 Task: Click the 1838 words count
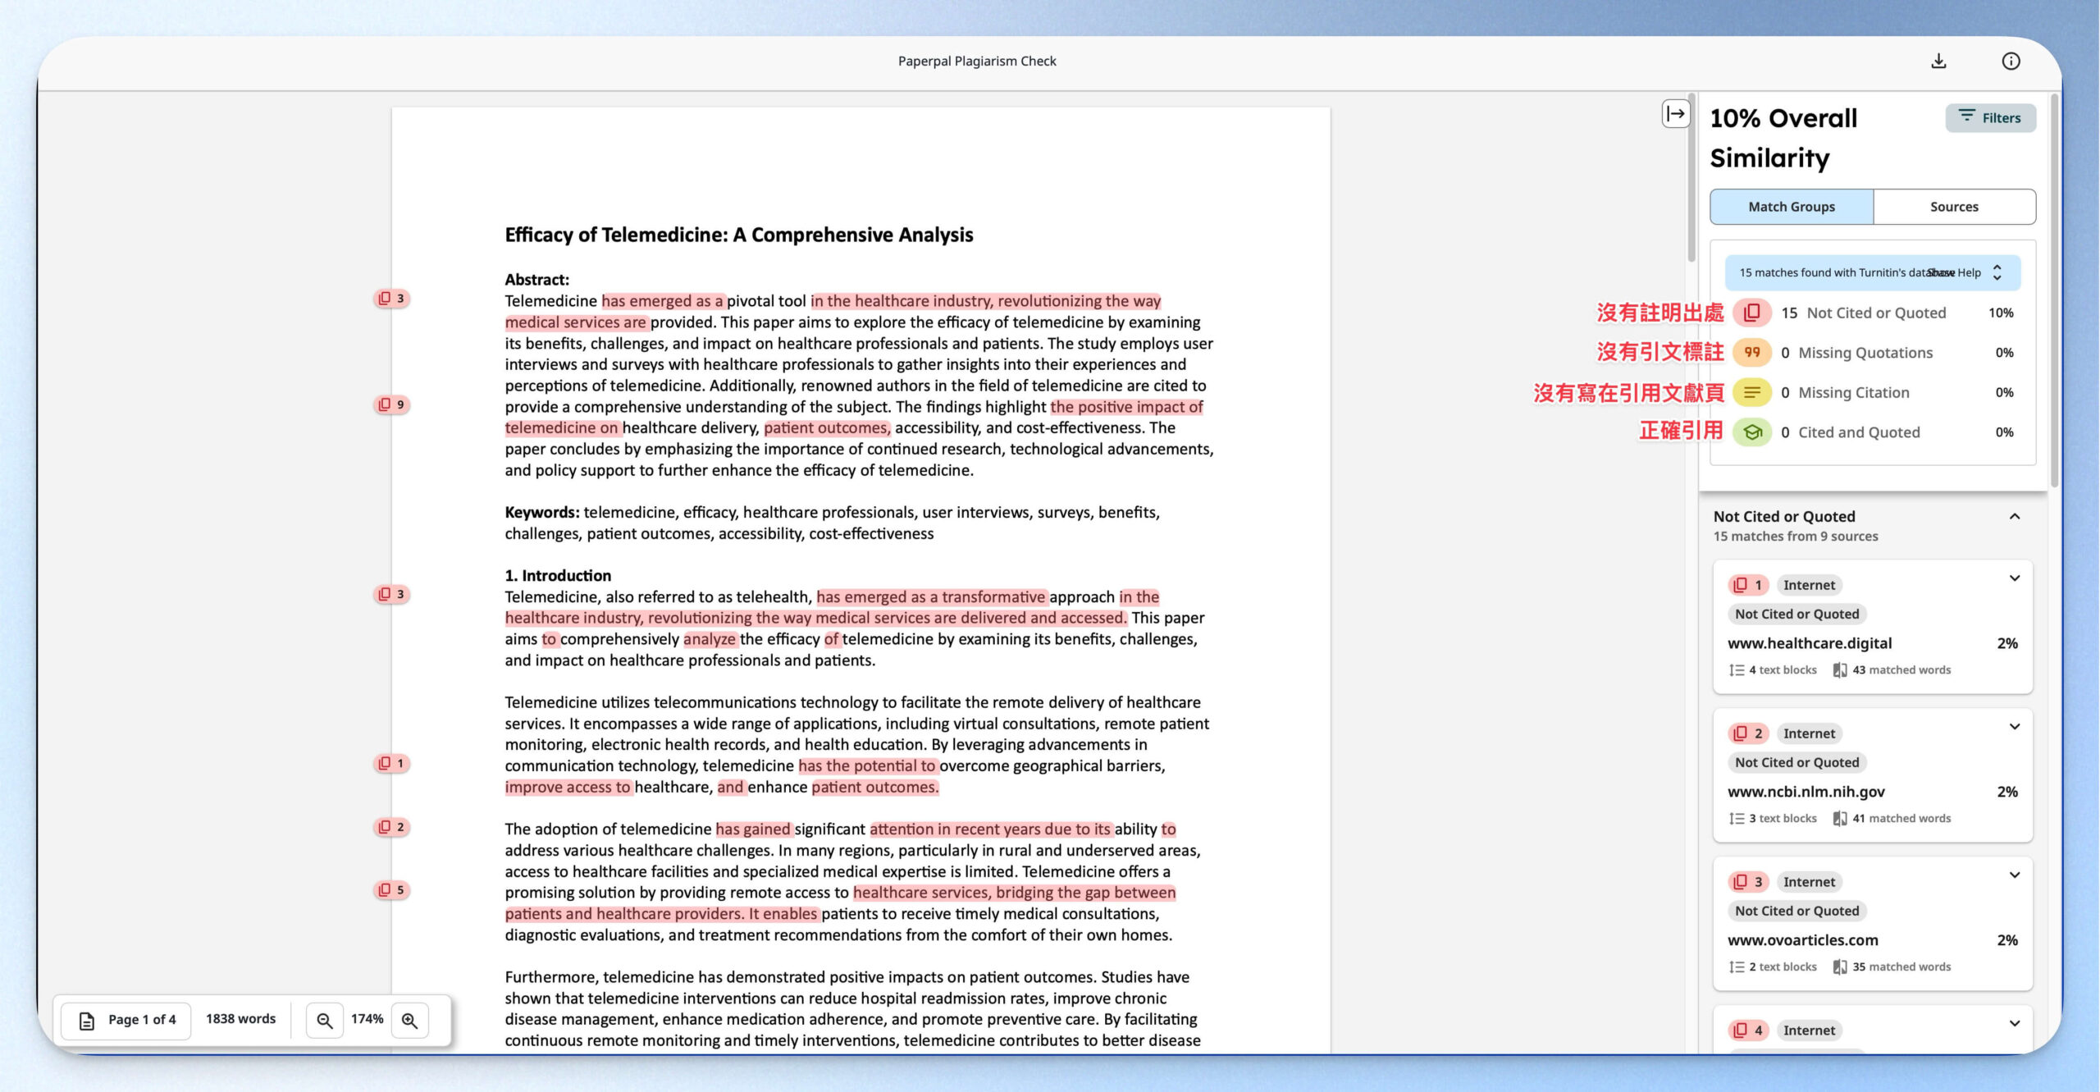pos(240,1019)
